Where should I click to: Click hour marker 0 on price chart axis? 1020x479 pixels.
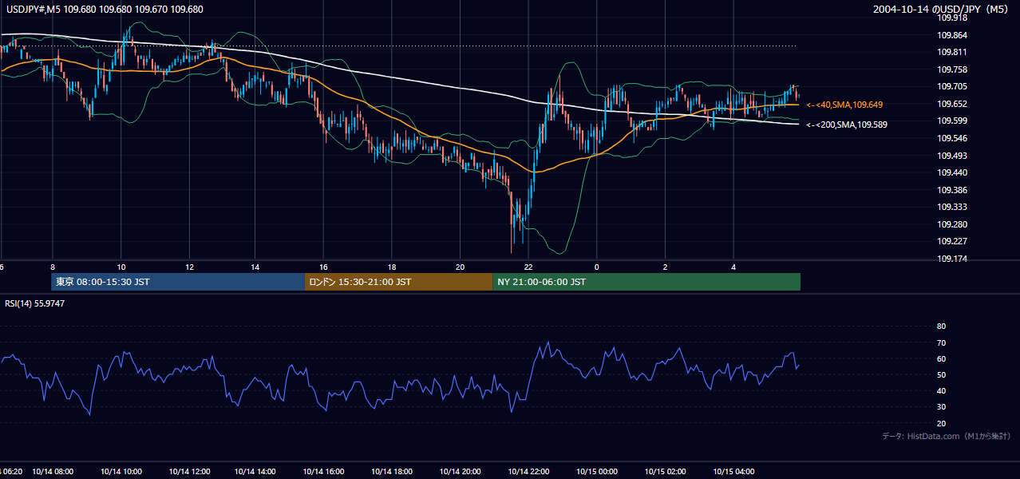tap(596, 267)
